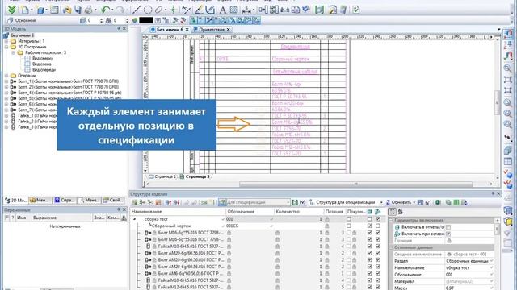Image resolution: width=517 pixels, height=290 pixels.
Task: Select Вид сверху in the model tree
Action: (42, 58)
